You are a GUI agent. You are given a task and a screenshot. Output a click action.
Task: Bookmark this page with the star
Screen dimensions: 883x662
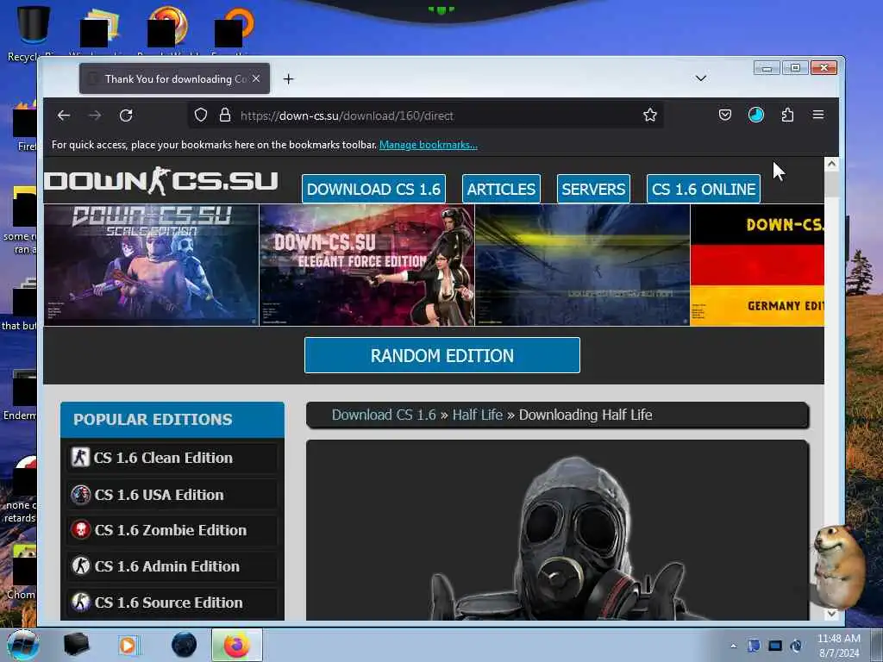click(650, 116)
